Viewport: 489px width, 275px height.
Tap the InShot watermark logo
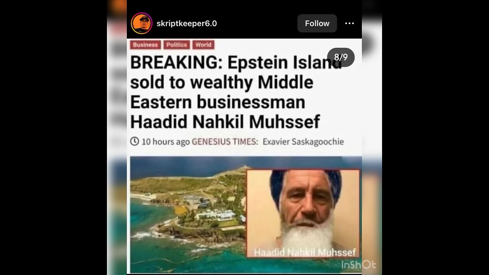pos(358,265)
